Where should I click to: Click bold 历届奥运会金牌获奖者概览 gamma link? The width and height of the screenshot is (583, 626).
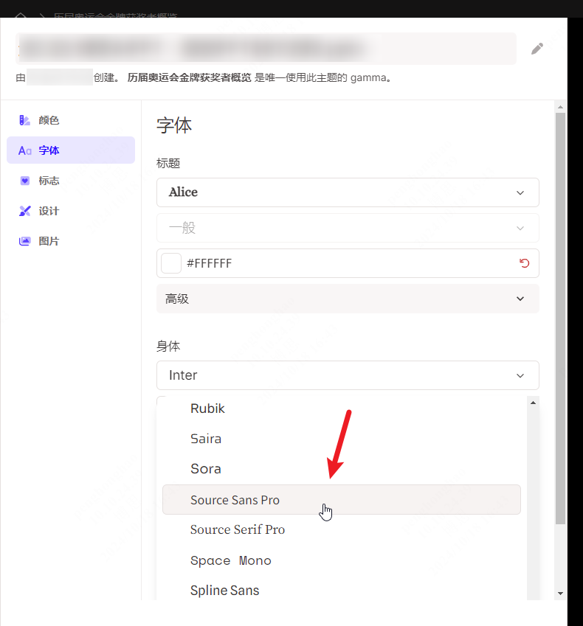click(189, 77)
